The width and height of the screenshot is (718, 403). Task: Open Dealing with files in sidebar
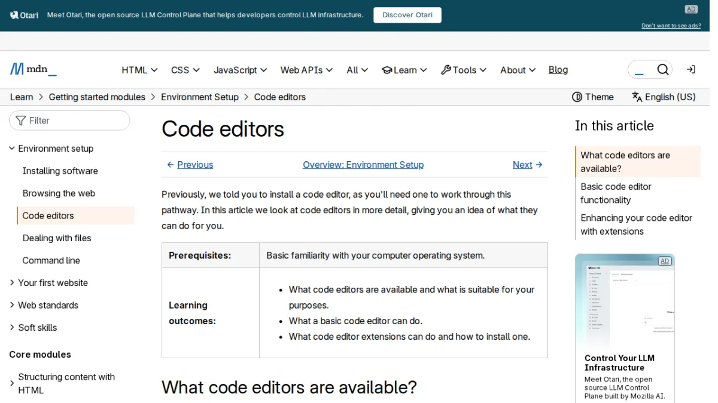[57, 238]
